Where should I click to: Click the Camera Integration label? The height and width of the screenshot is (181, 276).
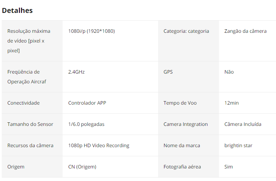pos(185,124)
